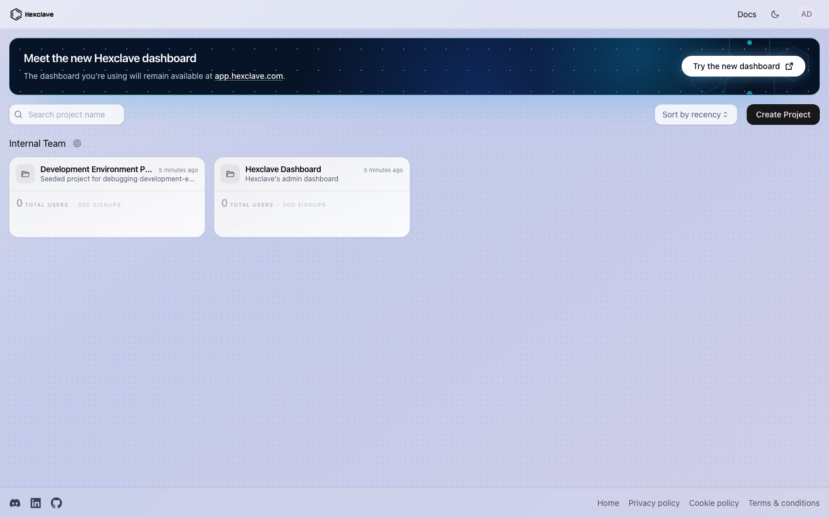Open the AD user avatar menu
Viewport: 829px width, 518px height.
click(807, 14)
